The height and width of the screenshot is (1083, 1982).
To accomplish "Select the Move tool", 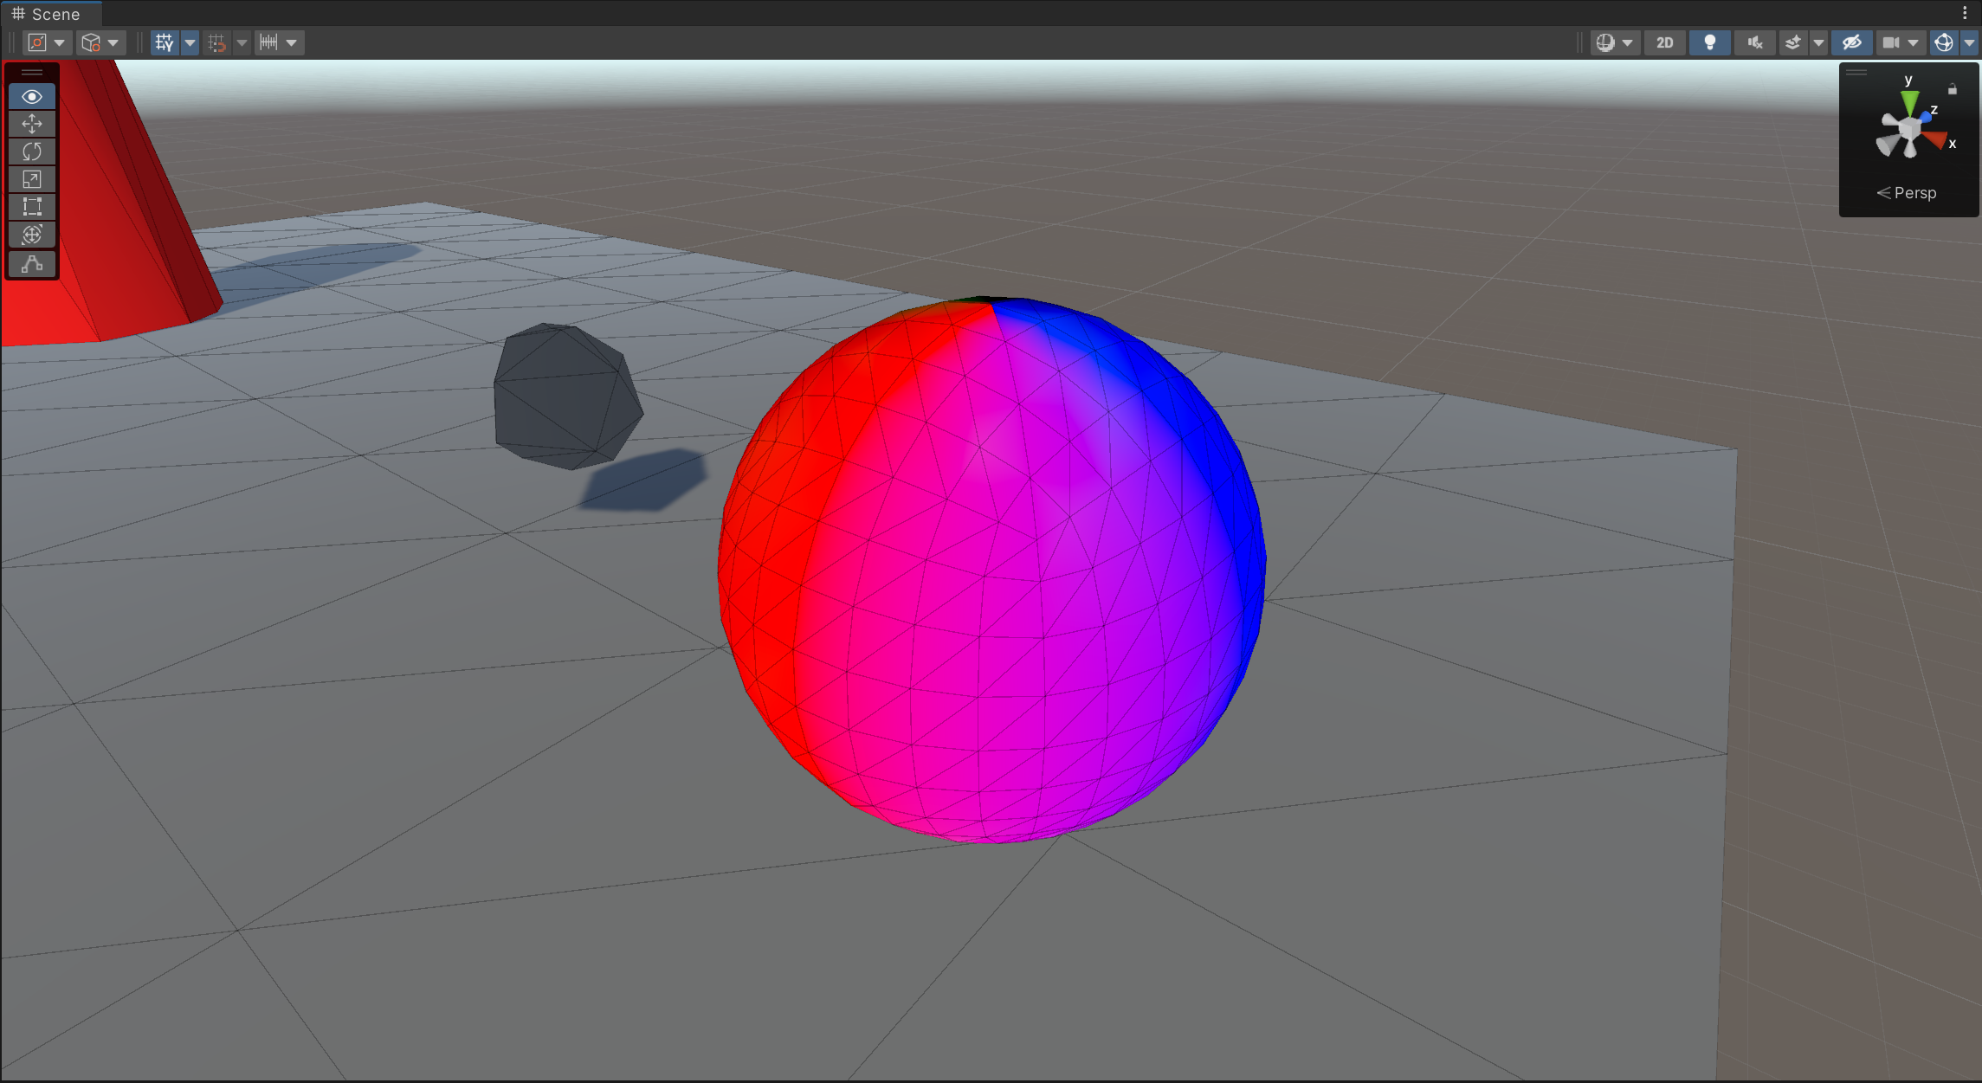I will click(x=32, y=125).
